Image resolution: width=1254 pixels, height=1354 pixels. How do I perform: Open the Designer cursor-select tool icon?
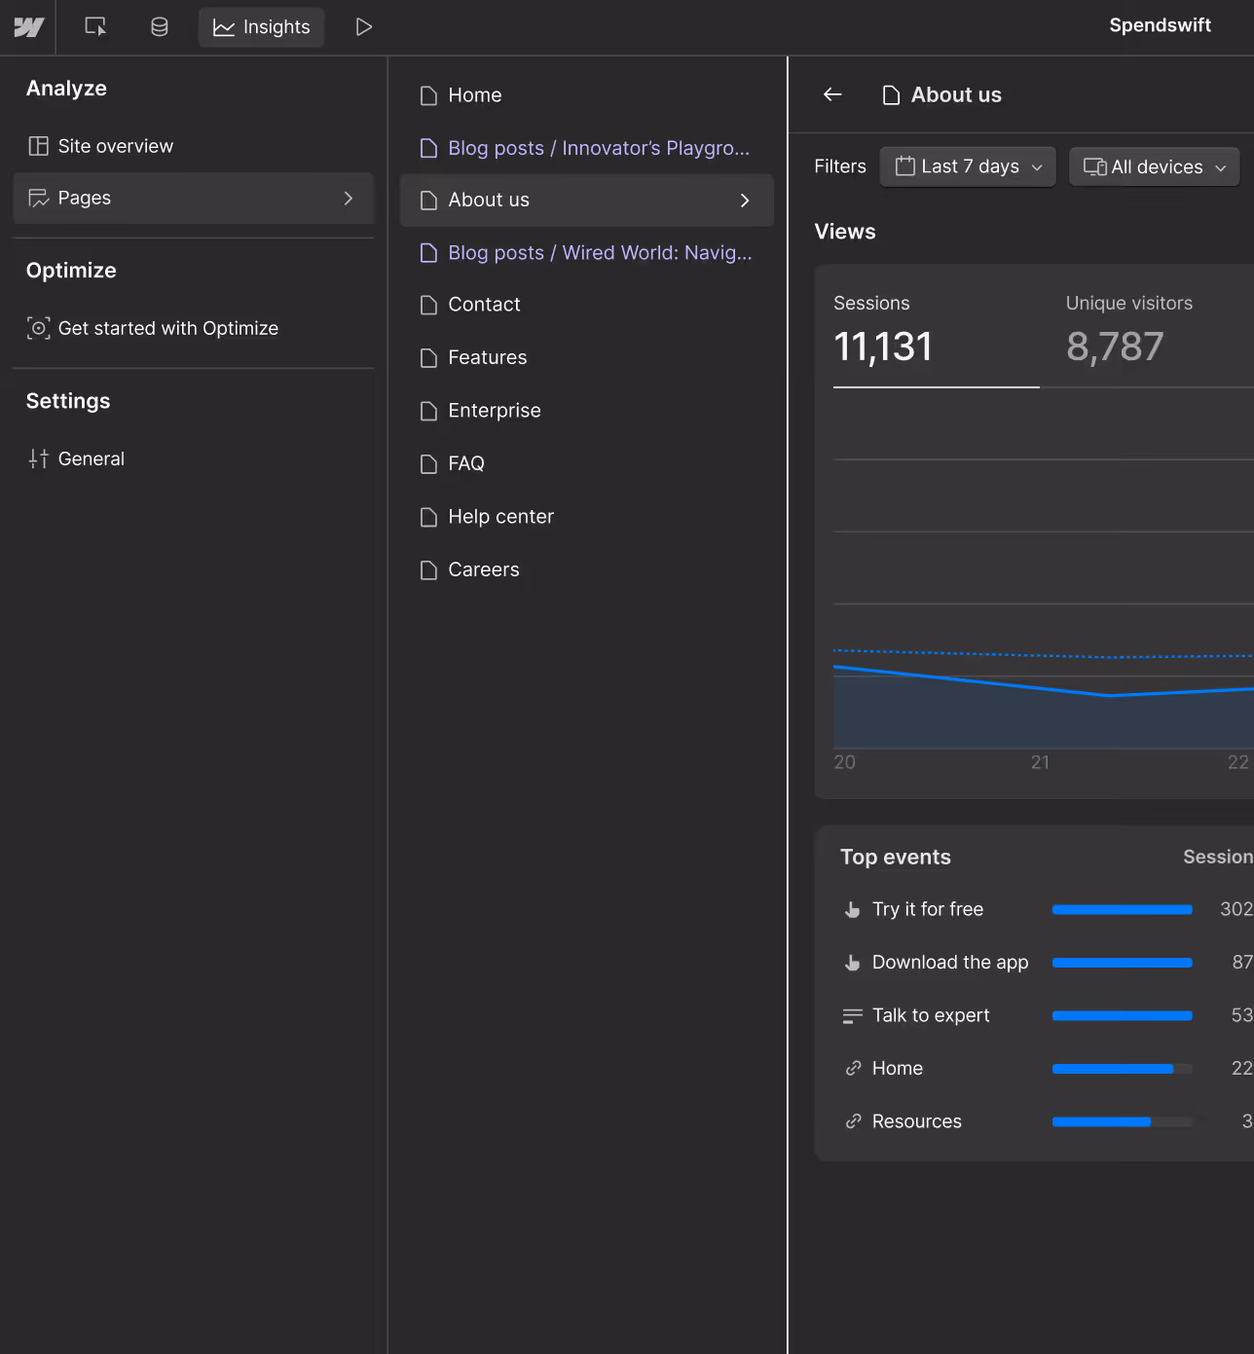click(95, 27)
